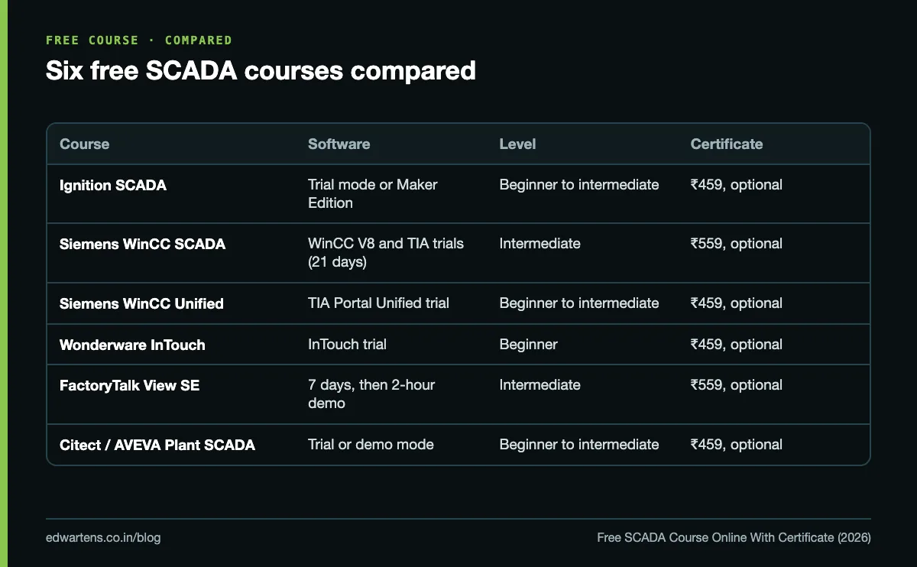The width and height of the screenshot is (917, 567).
Task: Click the 'FREE COURSE · COMPARED' label
Action: point(139,40)
